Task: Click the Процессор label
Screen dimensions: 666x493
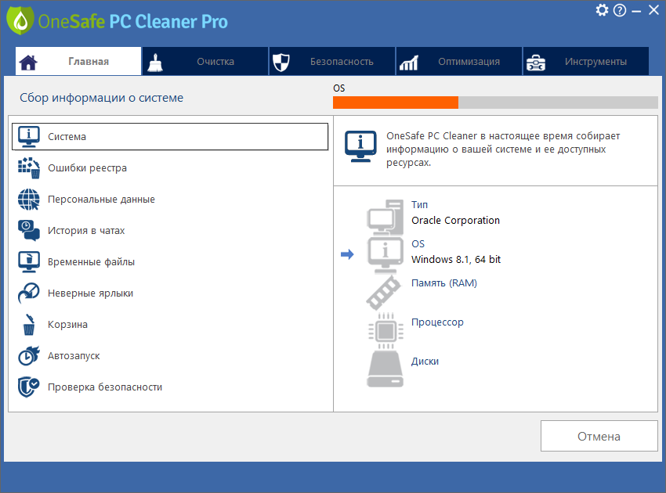Action: (x=437, y=322)
